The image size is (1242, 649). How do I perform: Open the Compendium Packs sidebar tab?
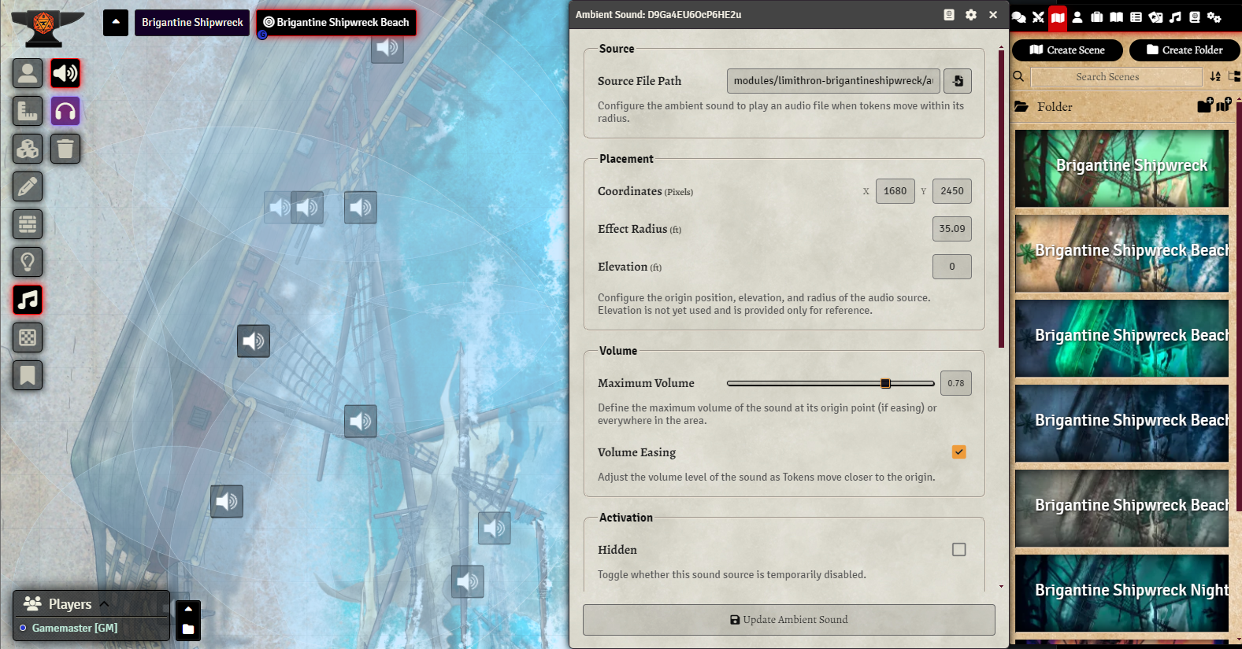point(1195,17)
